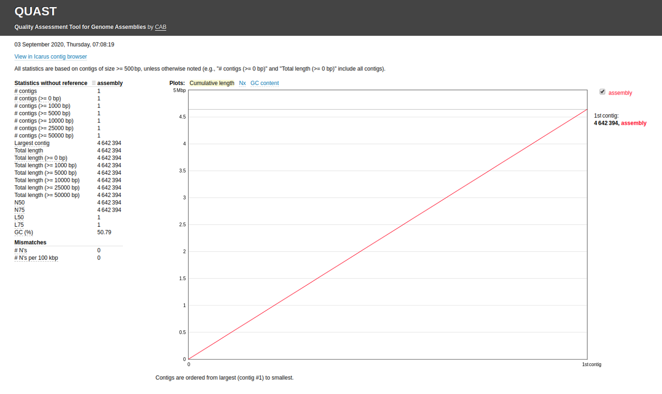Image resolution: width=662 pixels, height=394 pixels.
Task: Select the Cumulative length plot tab
Action: coord(212,83)
